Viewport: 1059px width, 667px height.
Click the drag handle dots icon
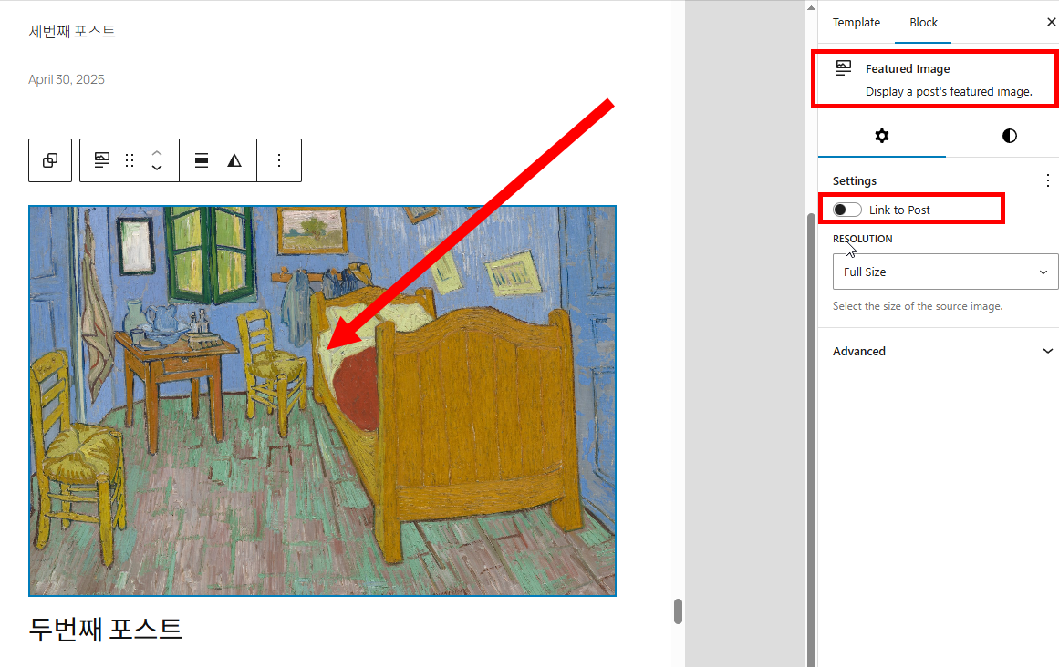[130, 160]
